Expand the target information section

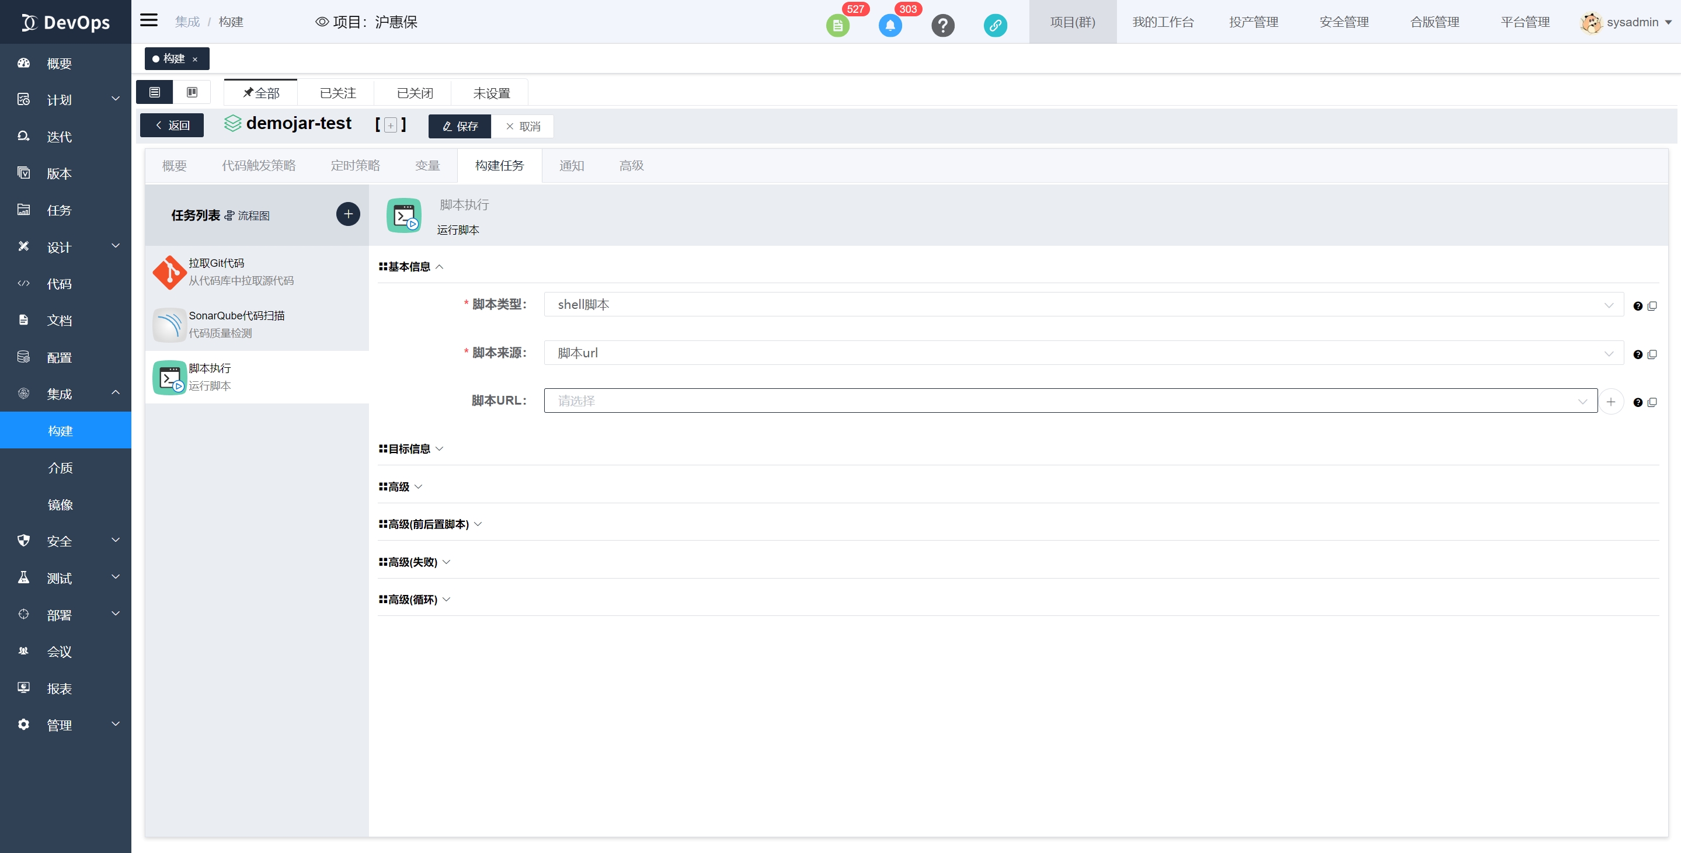pyautogui.click(x=411, y=448)
